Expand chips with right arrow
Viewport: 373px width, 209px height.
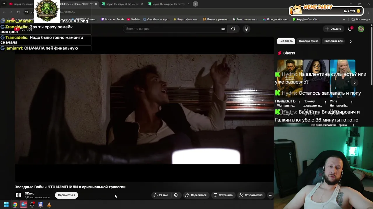click(351, 41)
